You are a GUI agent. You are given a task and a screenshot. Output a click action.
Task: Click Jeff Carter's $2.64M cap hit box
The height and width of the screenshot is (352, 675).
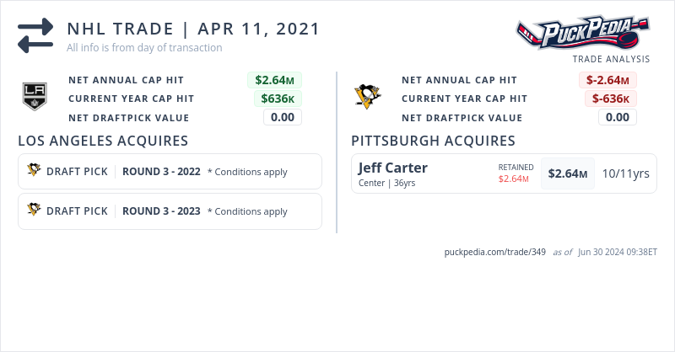tap(568, 173)
